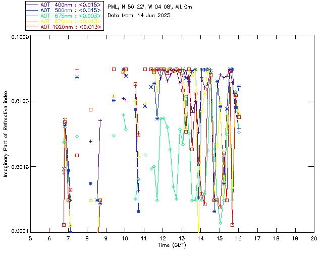Click the x-axis label 19
The image size is (323, 258).
point(295,238)
